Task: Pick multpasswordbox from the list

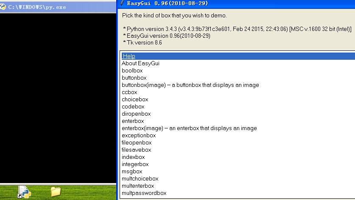Action: tap(144, 193)
